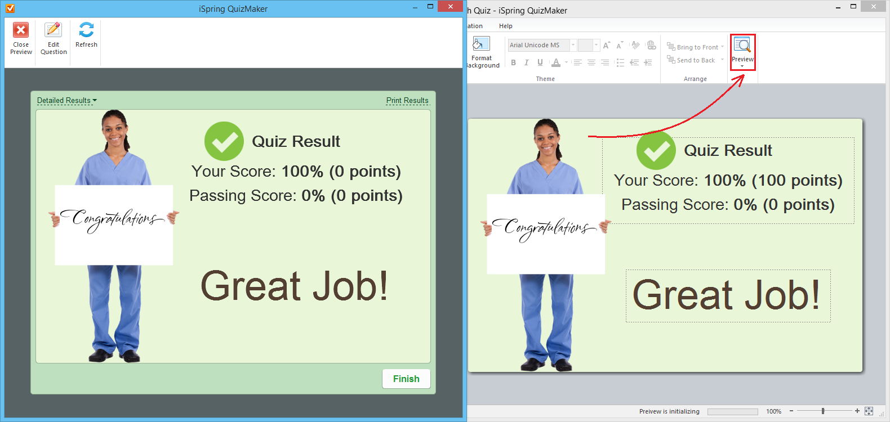890x422 pixels.
Task: Open the Help menu
Action: 506,26
